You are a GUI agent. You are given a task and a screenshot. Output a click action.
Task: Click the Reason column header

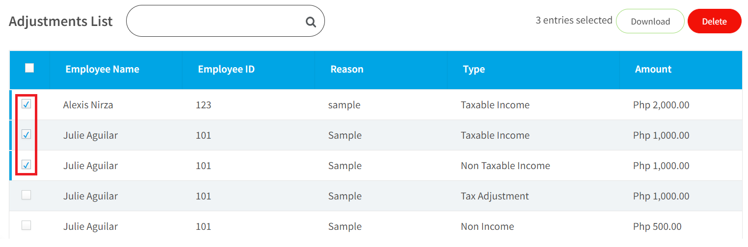[347, 69]
